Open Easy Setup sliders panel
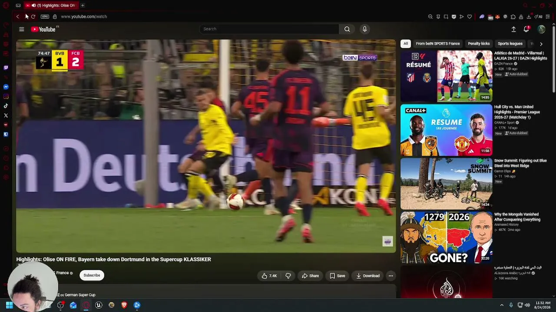The width and height of the screenshot is (556, 312). pos(548,16)
